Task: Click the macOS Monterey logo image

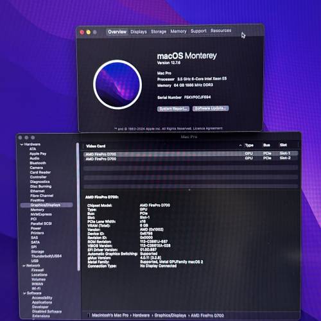Action: click(117, 85)
